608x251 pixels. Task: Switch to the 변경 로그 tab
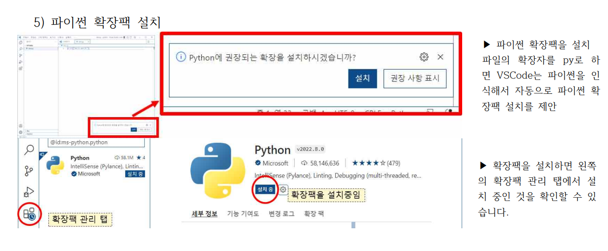pyautogui.click(x=281, y=214)
